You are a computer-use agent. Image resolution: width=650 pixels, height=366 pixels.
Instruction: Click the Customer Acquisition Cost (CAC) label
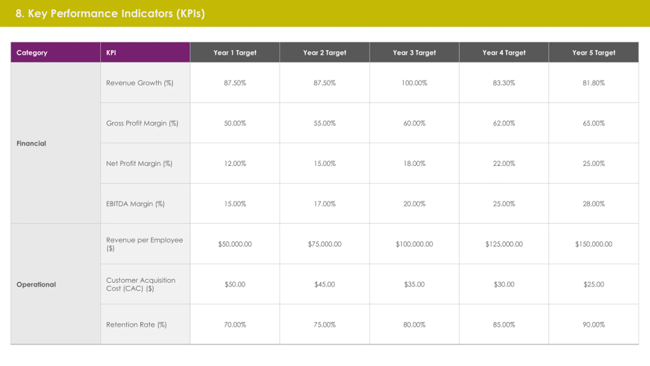click(141, 284)
